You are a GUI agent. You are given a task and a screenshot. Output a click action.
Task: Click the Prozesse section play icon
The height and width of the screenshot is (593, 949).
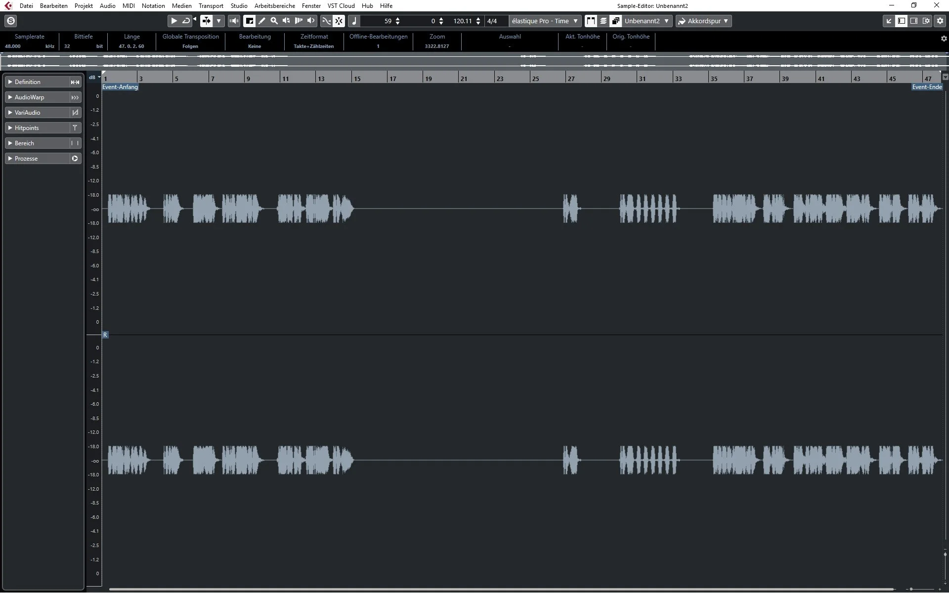pyautogui.click(x=75, y=159)
